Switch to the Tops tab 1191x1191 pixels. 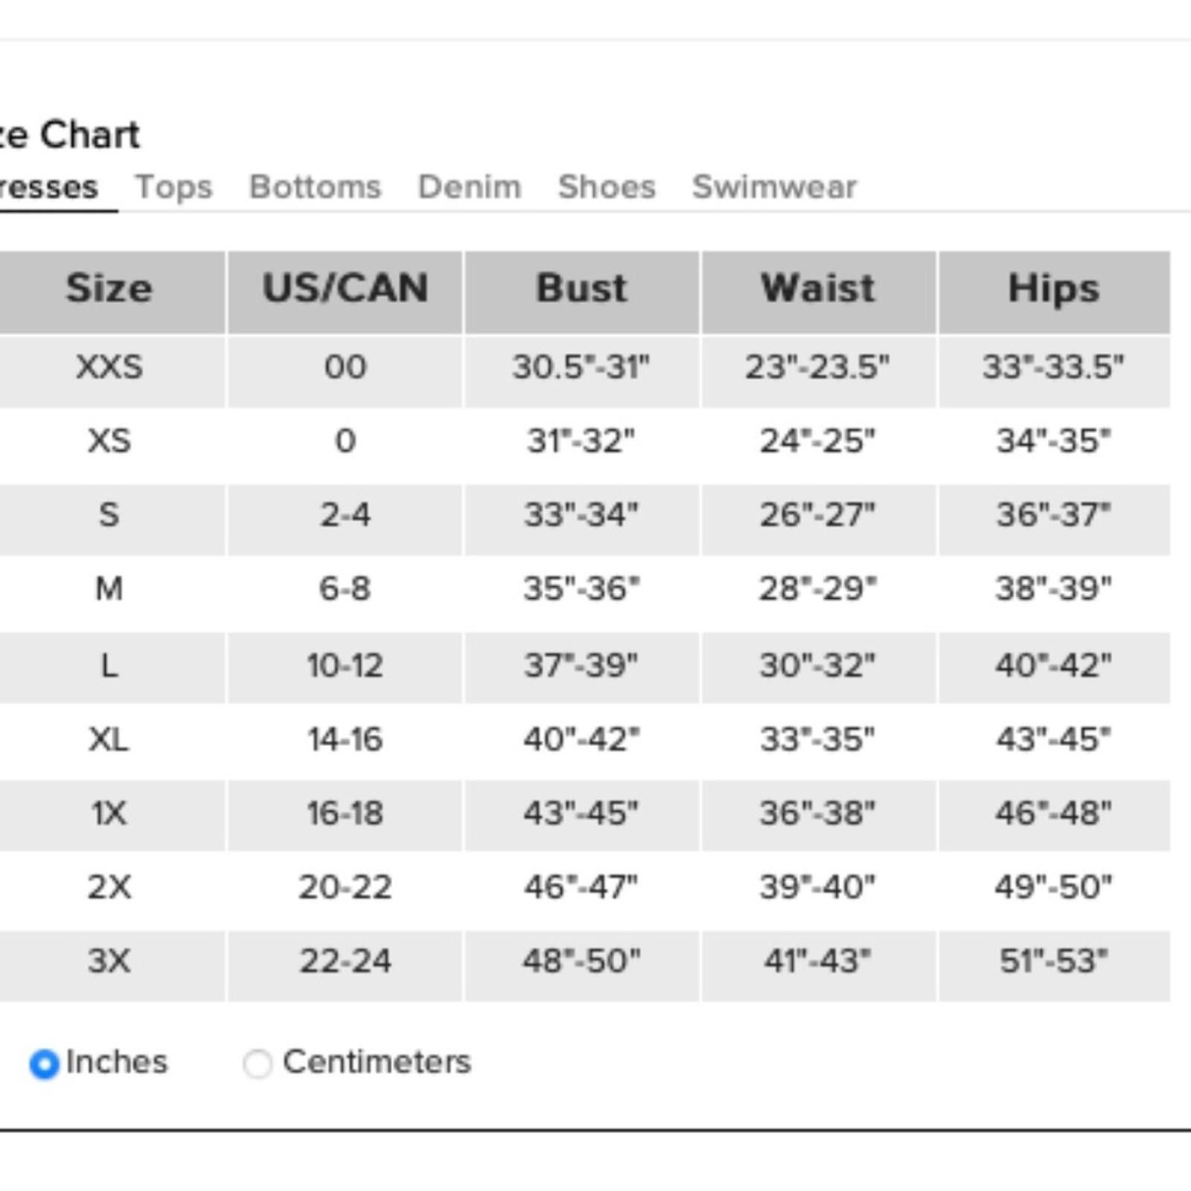173,187
